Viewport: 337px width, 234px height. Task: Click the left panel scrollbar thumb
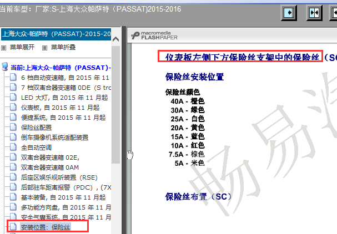pos(115,105)
